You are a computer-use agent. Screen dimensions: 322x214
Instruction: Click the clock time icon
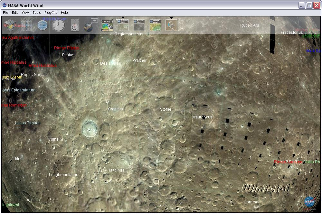point(59,25)
